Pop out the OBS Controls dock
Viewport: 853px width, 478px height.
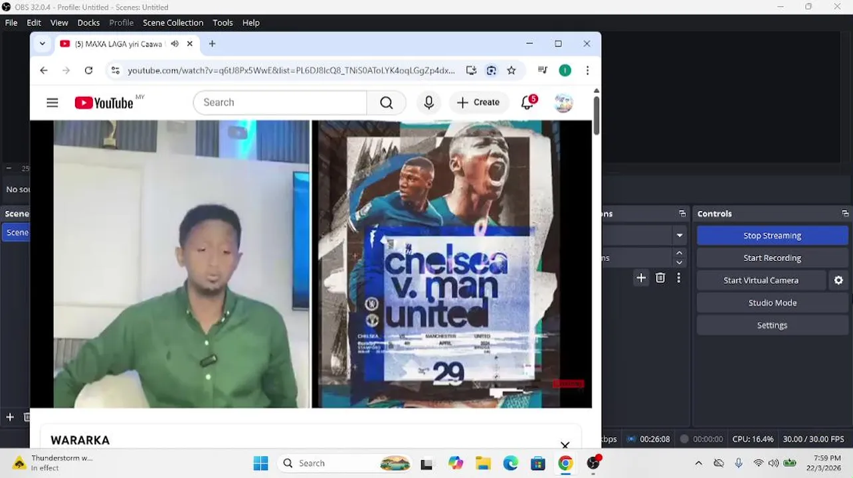tap(844, 214)
